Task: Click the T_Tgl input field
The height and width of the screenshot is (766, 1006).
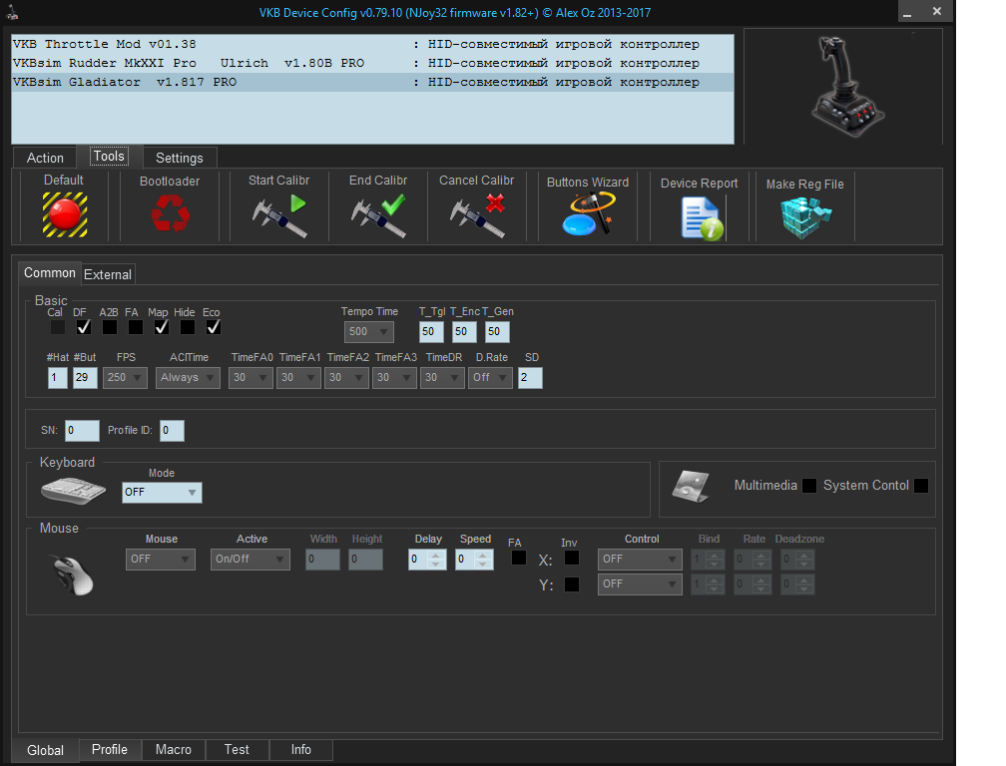Action: (431, 331)
